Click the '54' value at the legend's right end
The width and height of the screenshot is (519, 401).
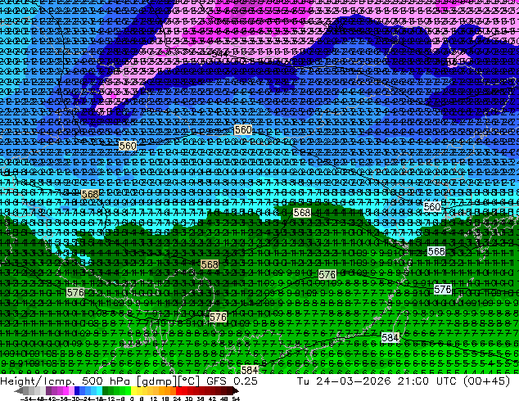click(x=236, y=399)
